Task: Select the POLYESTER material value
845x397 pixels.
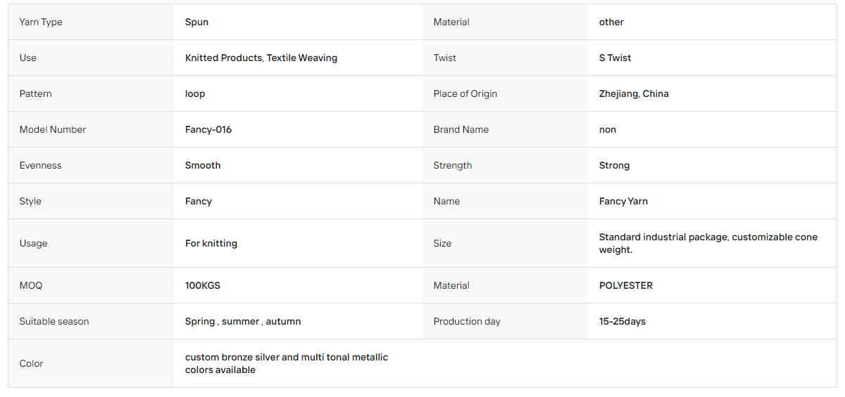Action: coord(626,285)
